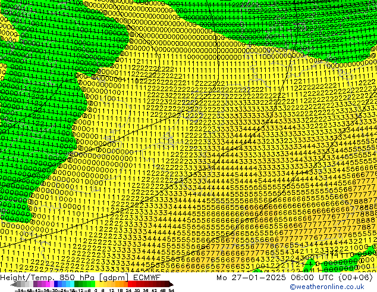Pick the cyan swatch in the color scale

click(70, 284)
